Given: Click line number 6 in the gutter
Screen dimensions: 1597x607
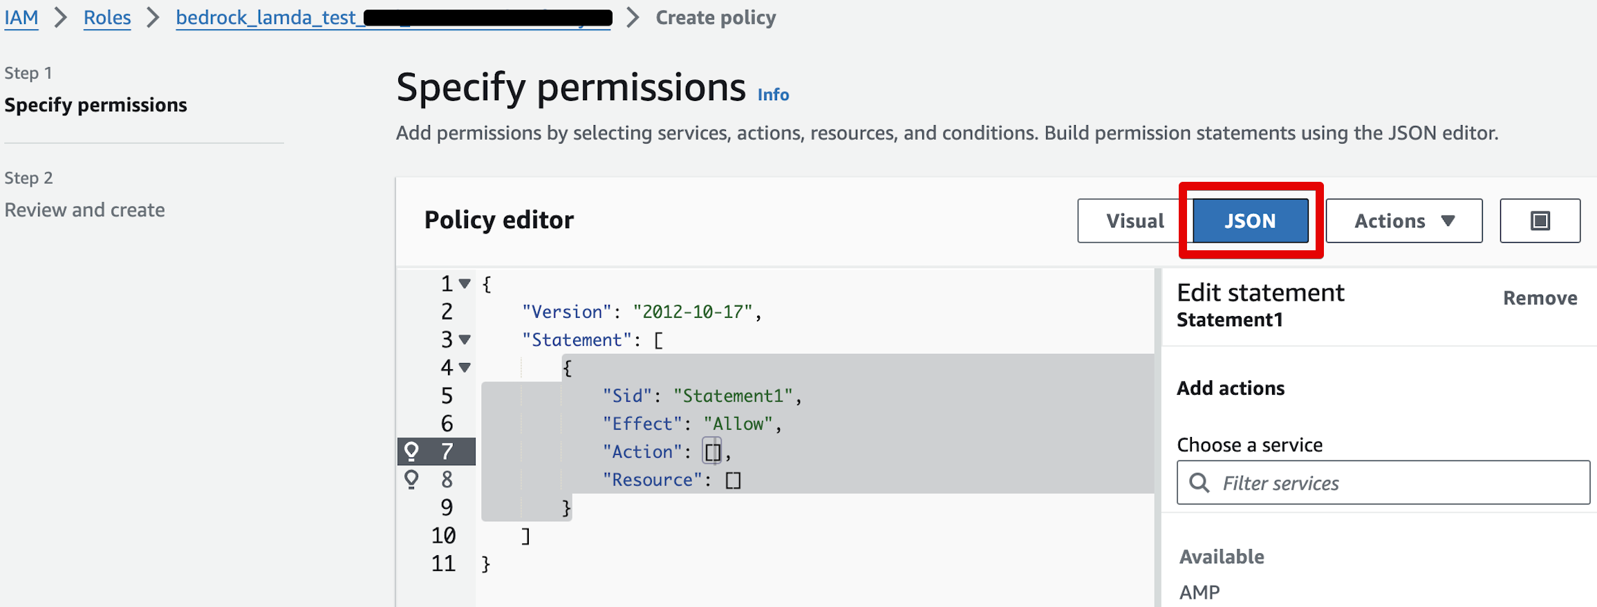Looking at the screenshot, I should pos(447,423).
